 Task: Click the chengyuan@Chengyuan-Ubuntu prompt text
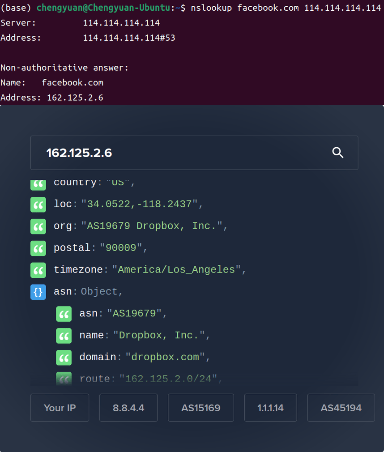point(103,8)
